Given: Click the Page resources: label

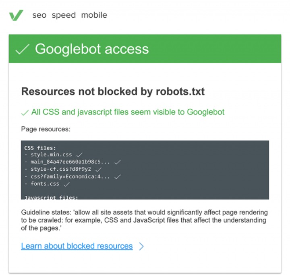Looking at the screenshot, I should coord(46,129).
